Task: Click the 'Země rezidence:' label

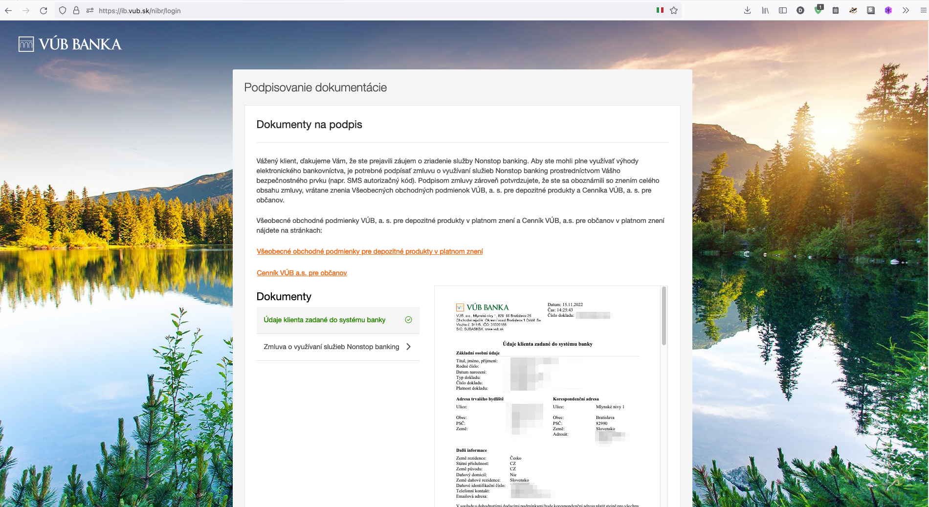Action: pyautogui.click(x=471, y=458)
